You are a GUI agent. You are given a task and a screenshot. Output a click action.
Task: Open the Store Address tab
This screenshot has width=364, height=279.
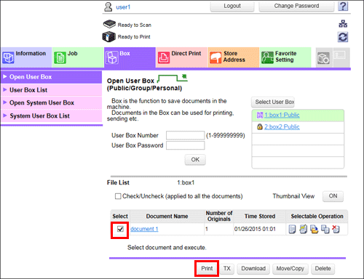(234, 57)
